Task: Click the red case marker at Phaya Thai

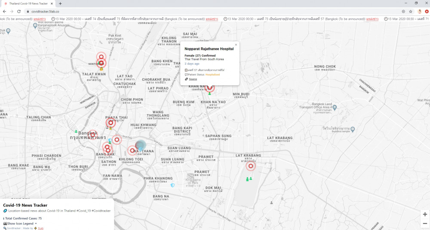Action: point(111,123)
